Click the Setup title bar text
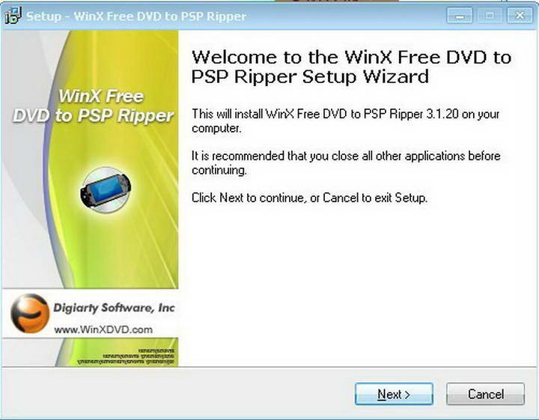Viewport: 539px width, 420px height. pos(136,16)
